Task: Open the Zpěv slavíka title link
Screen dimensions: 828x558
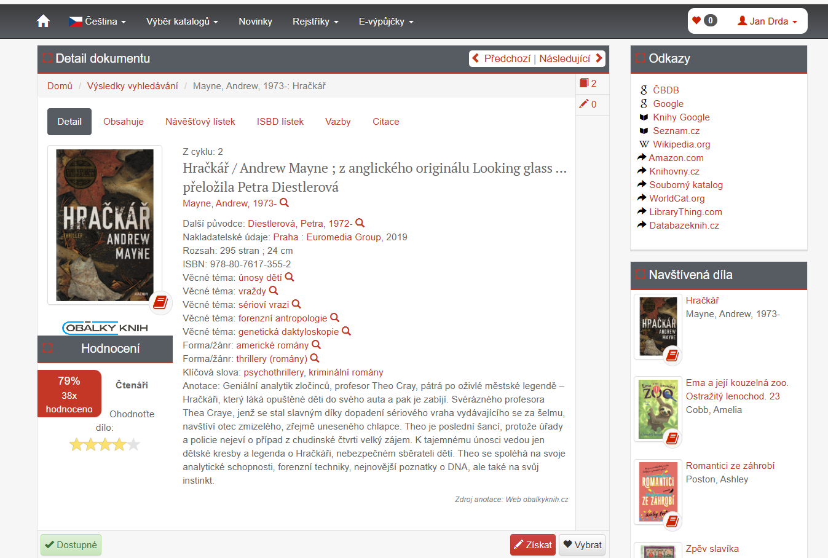Action: [x=712, y=549]
